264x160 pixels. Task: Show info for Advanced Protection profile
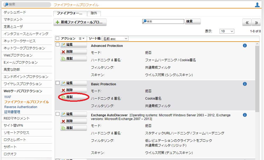tap(245, 46)
